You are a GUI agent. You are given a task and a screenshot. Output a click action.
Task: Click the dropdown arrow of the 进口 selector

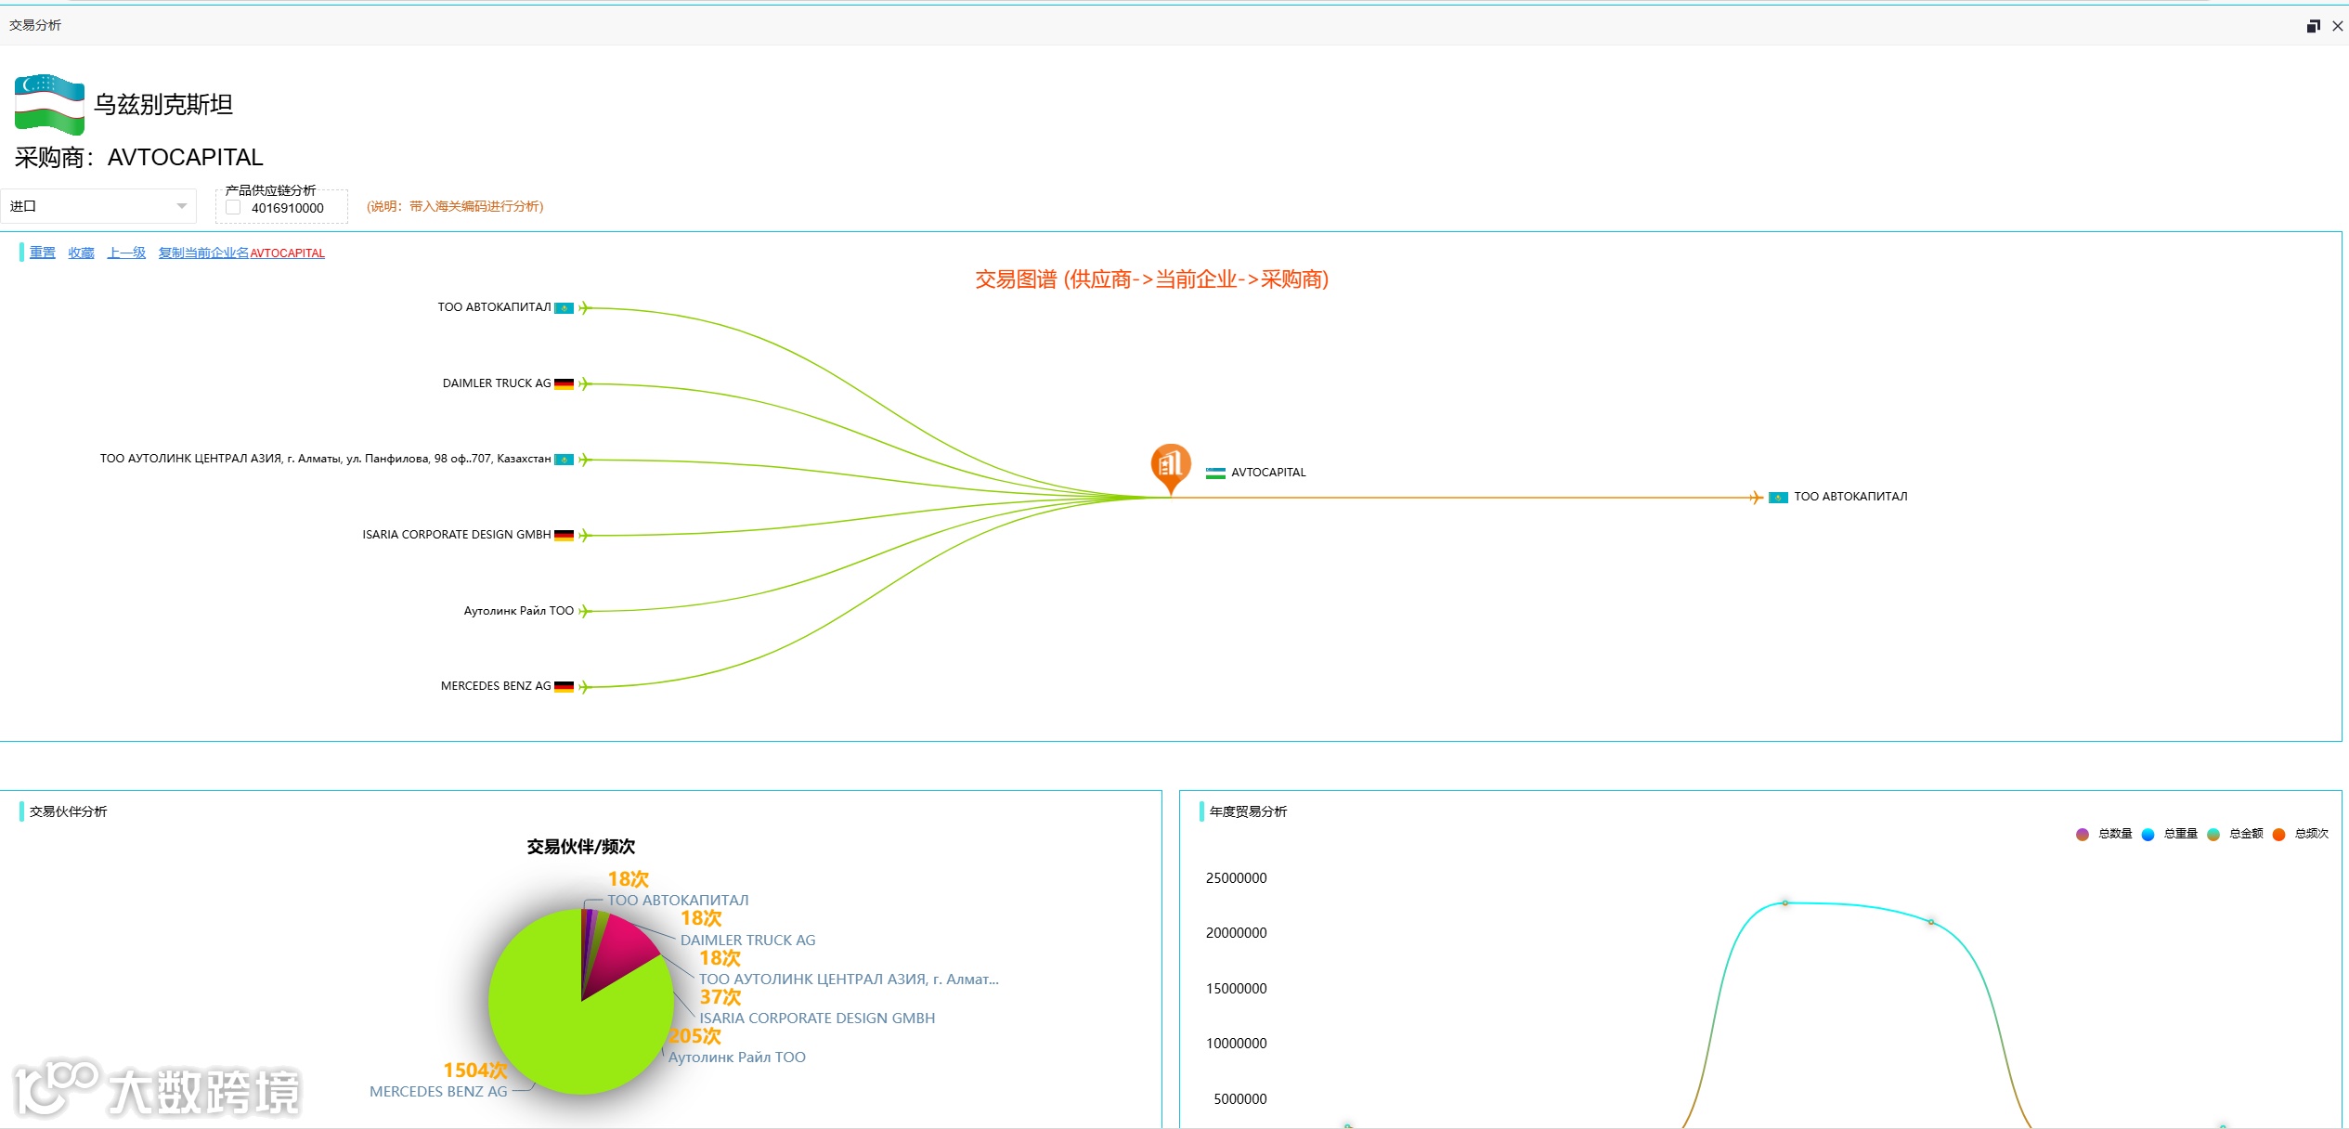click(x=182, y=206)
